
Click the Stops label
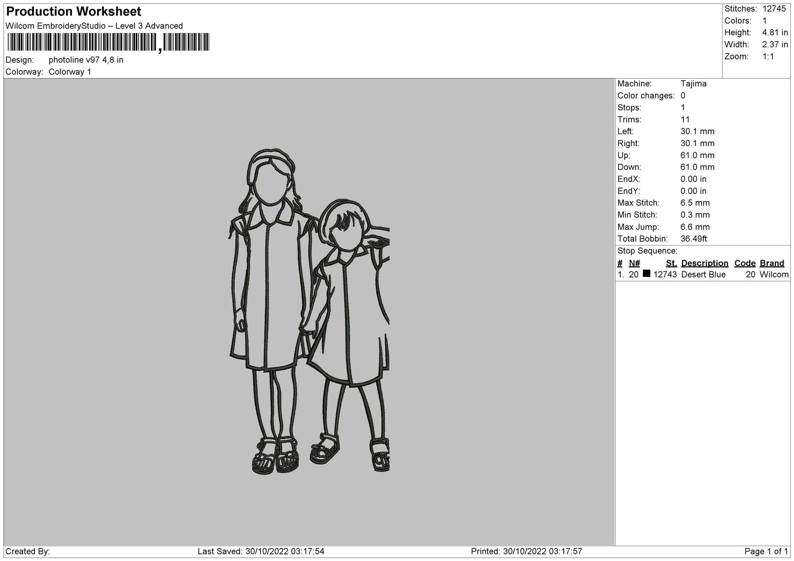[x=629, y=108]
